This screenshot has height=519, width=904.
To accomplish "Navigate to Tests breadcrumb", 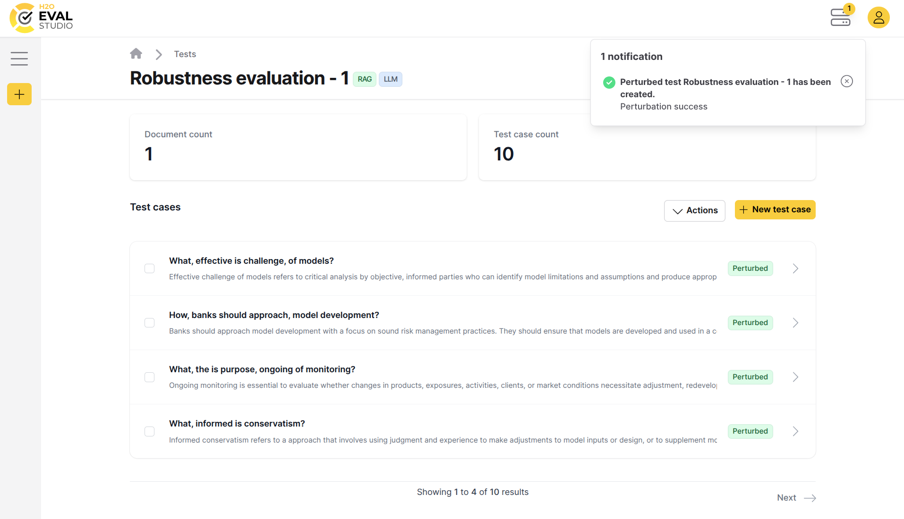I will pyautogui.click(x=185, y=54).
